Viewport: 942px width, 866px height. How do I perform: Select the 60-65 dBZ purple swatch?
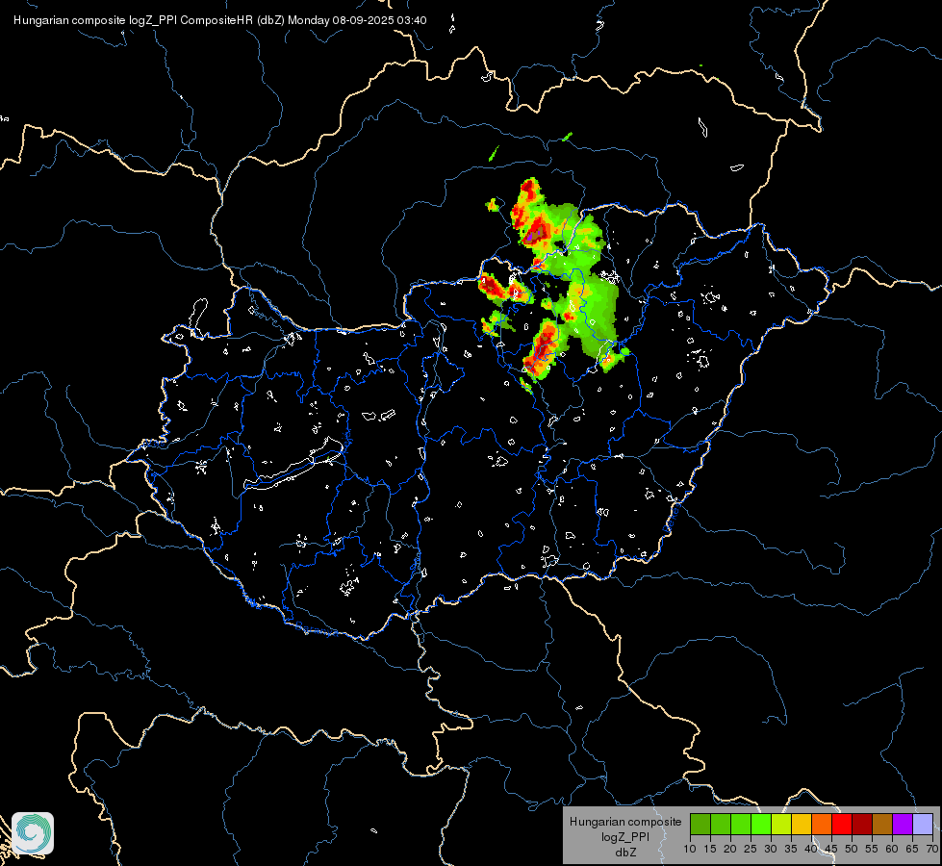[903, 824]
